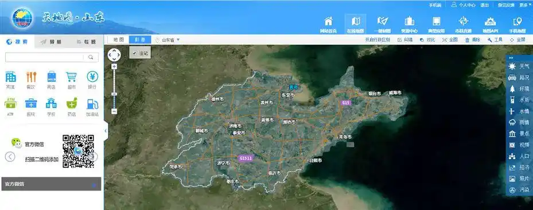Click the 纠错 error correction button
This screenshot has width=533, height=210.
point(405,39)
